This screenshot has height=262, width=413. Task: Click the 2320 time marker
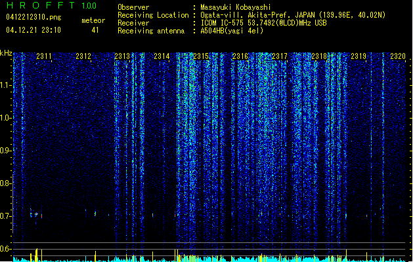point(398,56)
